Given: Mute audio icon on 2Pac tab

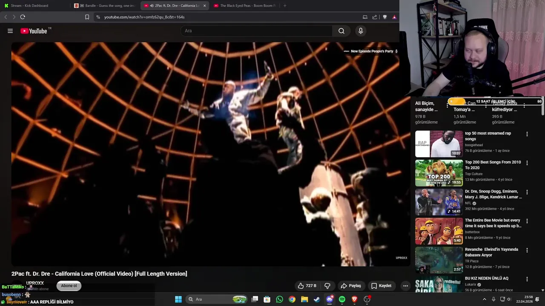Looking at the screenshot, I should [x=152, y=6].
